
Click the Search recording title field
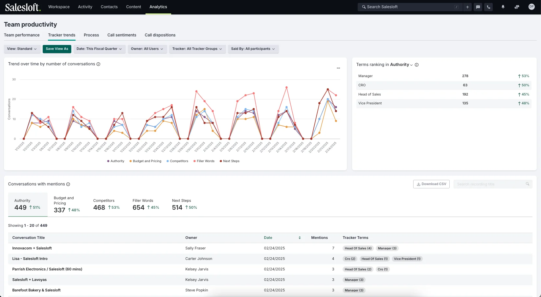493,184
